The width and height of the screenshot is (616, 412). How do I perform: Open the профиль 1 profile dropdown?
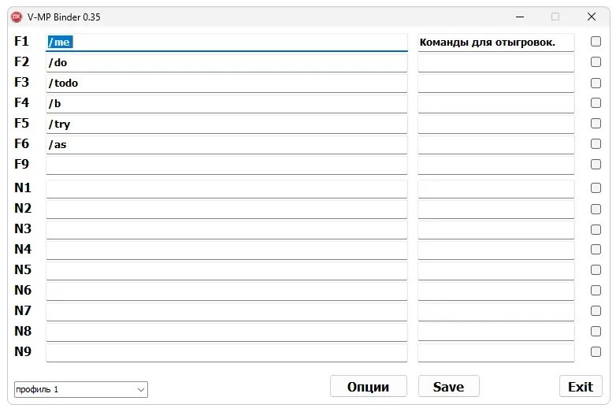pyautogui.click(x=81, y=389)
